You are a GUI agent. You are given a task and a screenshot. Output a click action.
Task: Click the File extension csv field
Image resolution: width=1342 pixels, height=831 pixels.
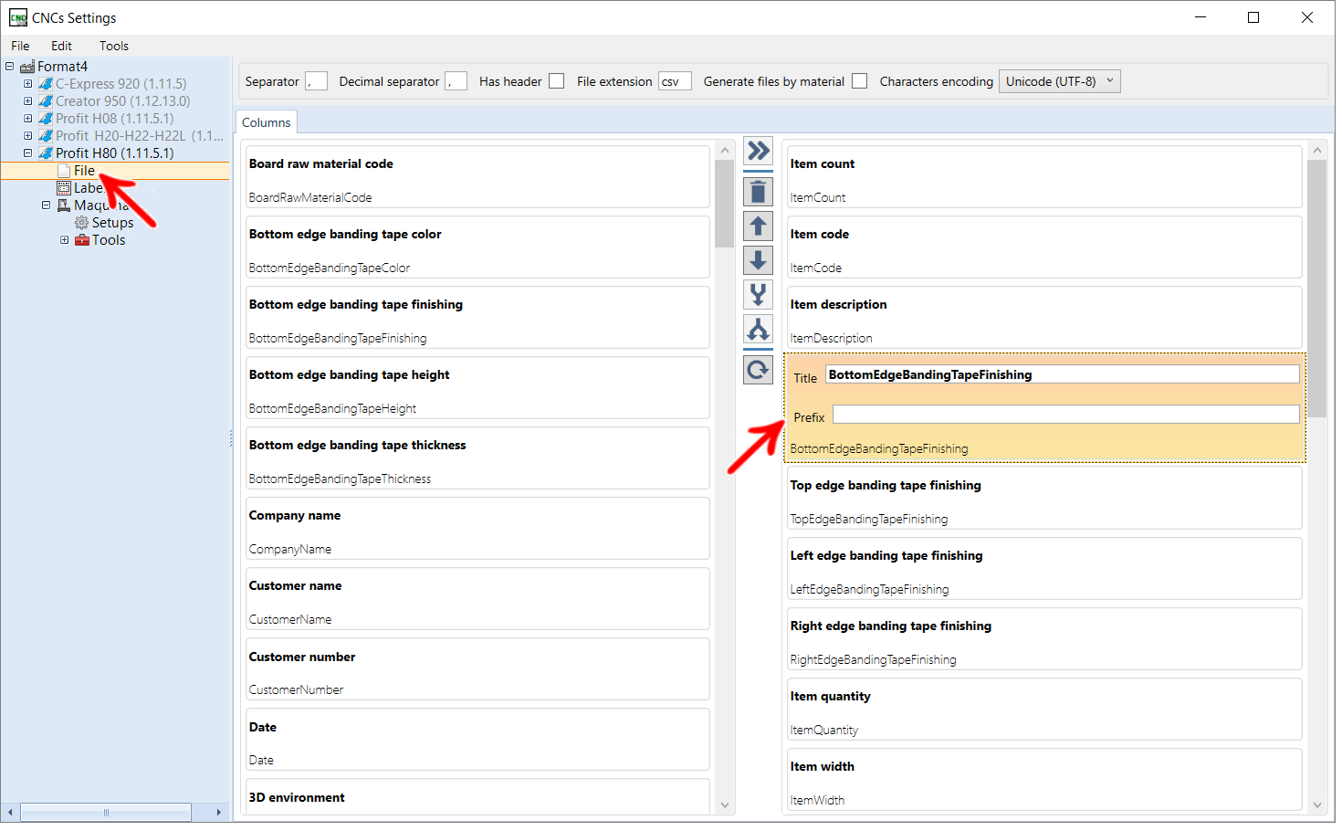tap(675, 81)
